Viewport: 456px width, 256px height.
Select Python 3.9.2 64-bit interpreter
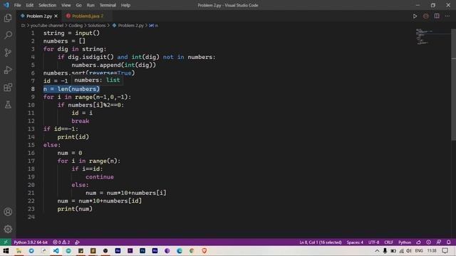click(31, 242)
